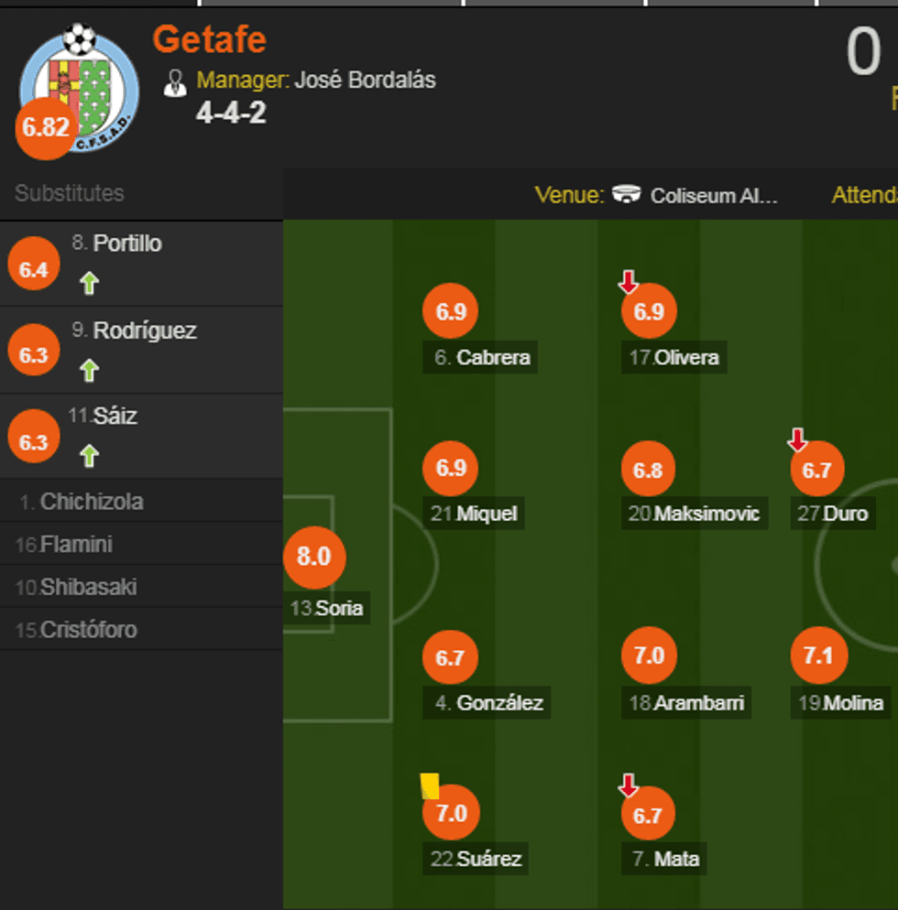
Task: Click the manager silhouette icon
Action: [x=174, y=82]
